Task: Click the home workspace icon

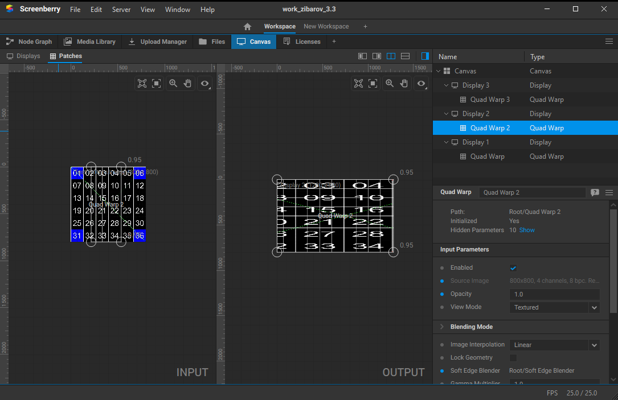Action: tap(247, 27)
